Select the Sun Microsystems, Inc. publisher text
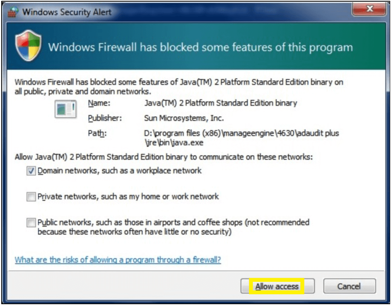Screen dimensions: 391x305 [183, 118]
